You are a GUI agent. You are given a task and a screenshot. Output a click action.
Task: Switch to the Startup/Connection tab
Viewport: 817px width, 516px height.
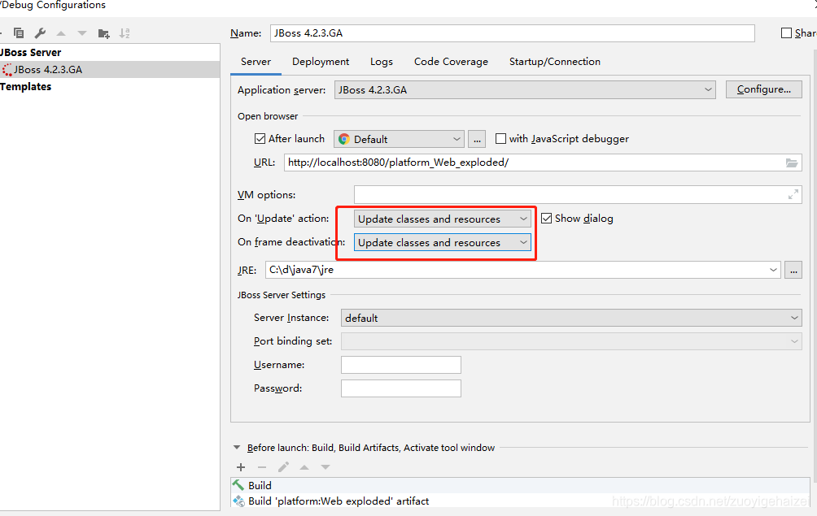coord(554,62)
